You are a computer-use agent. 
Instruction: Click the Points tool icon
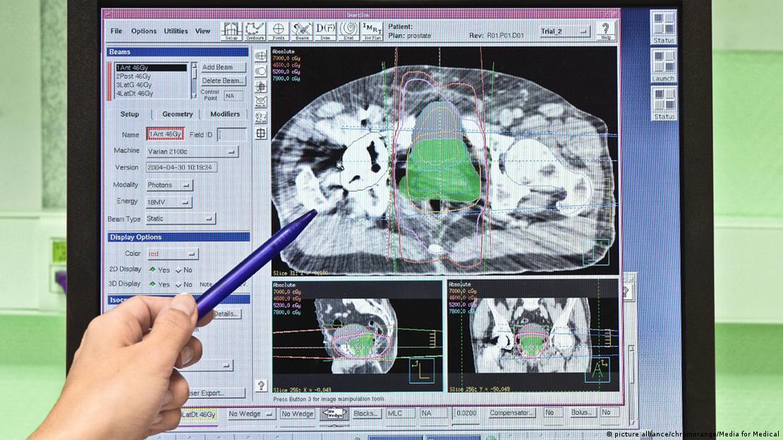tap(279, 31)
